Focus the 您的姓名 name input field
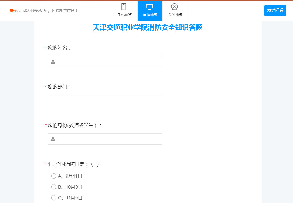This screenshot has height=203, width=293. point(109,62)
